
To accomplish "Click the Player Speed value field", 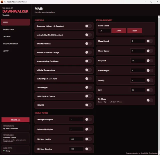I will 138,51.
